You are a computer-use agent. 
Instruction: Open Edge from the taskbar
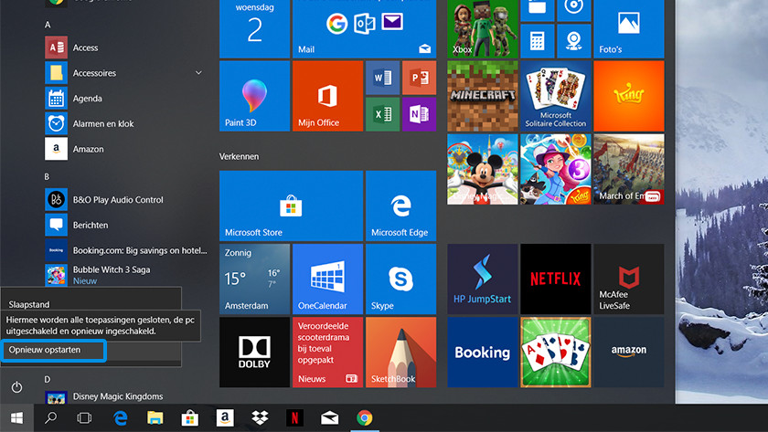121,417
